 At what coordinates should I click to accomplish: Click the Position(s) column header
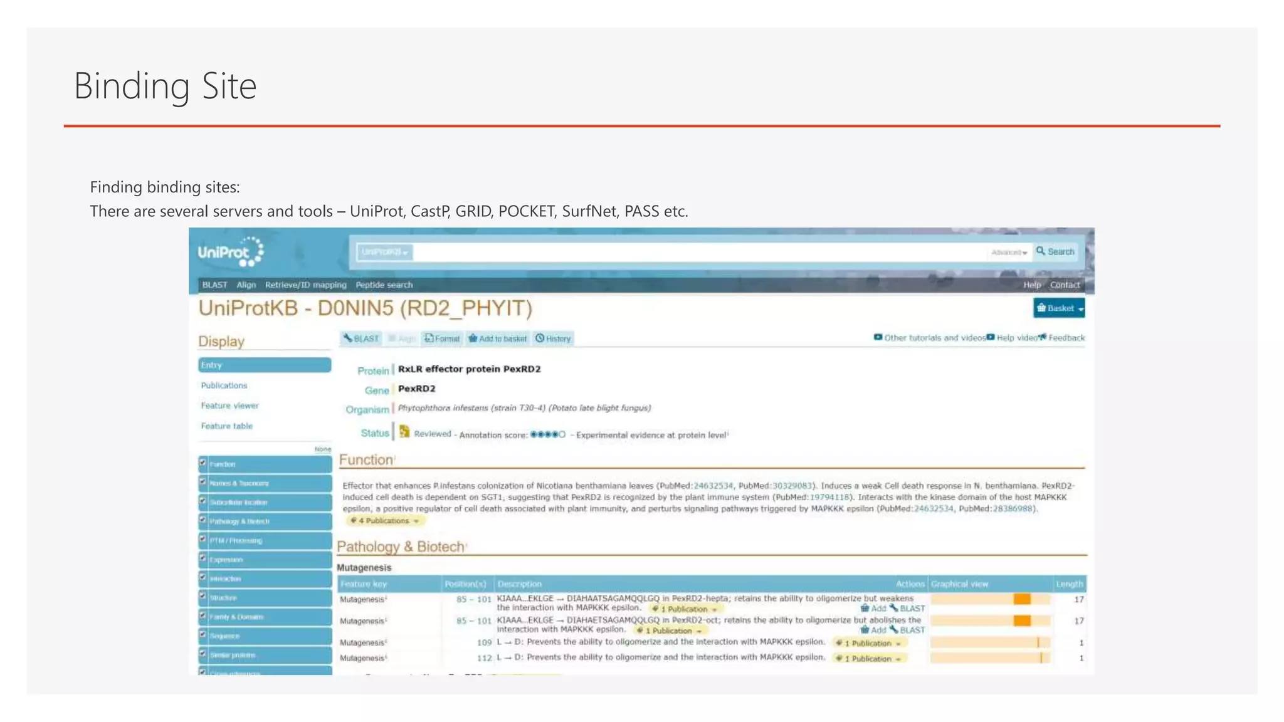tap(465, 584)
